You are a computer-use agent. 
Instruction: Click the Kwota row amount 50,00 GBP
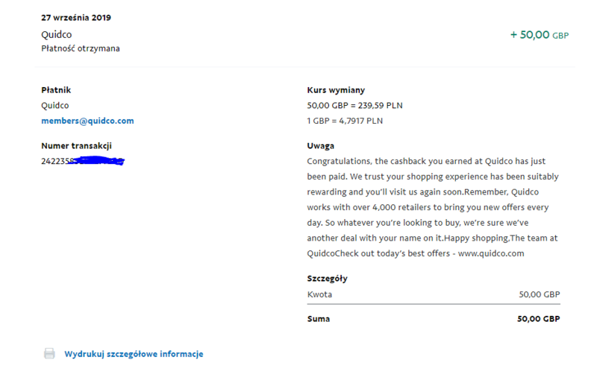pyautogui.click(x=539, y=294)
